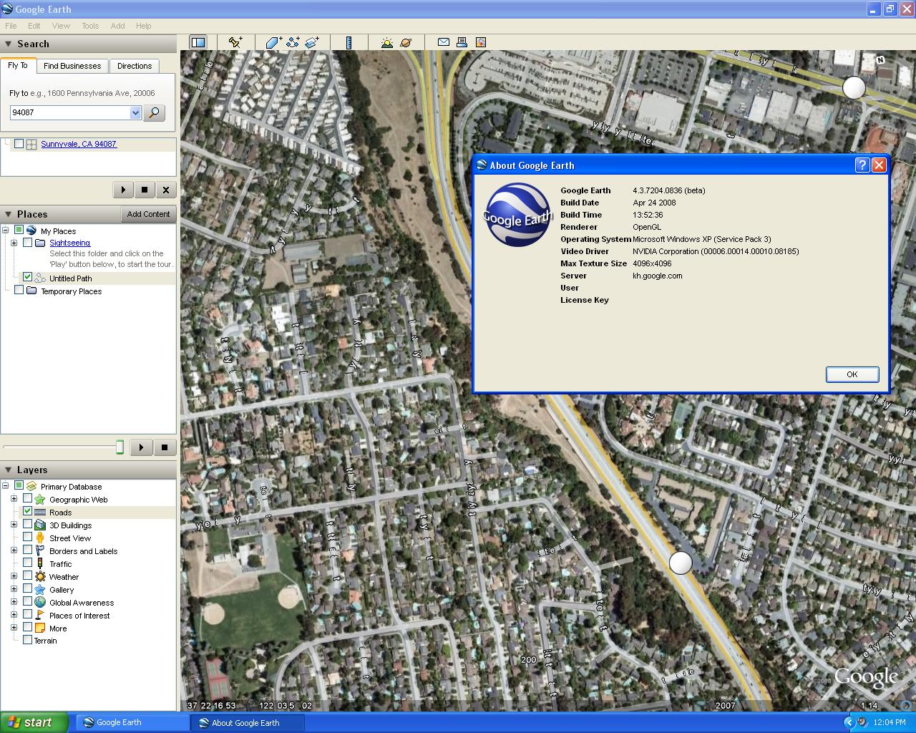Click the View in Google Maps icon

point(480,42)
